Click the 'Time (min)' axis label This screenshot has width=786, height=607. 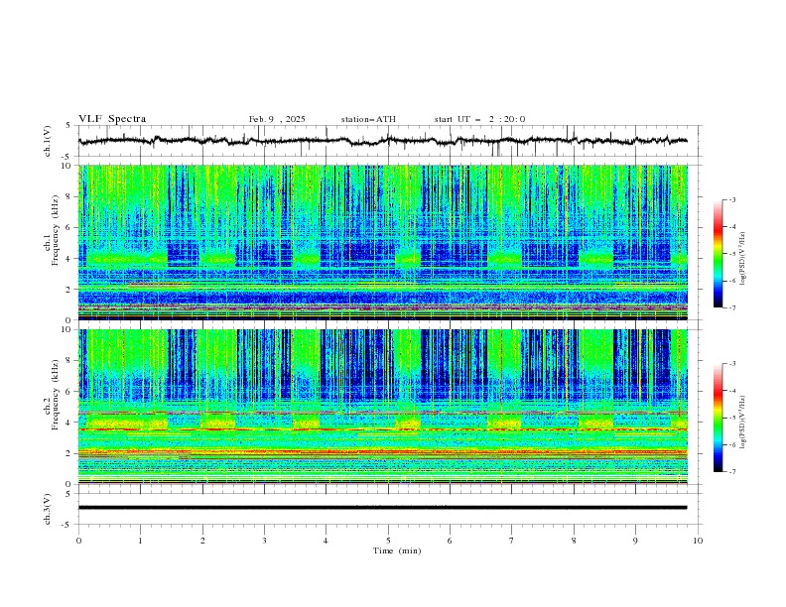[x=397, y=550]
